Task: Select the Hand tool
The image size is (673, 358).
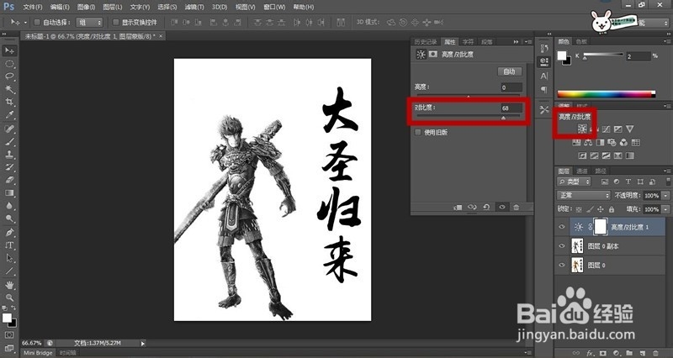Action: click(x=9, y=285)
